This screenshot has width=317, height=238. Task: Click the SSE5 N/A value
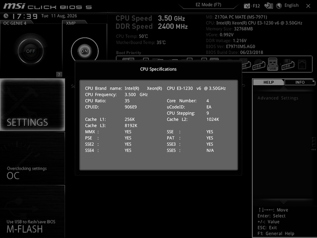(x=210, y=150)
